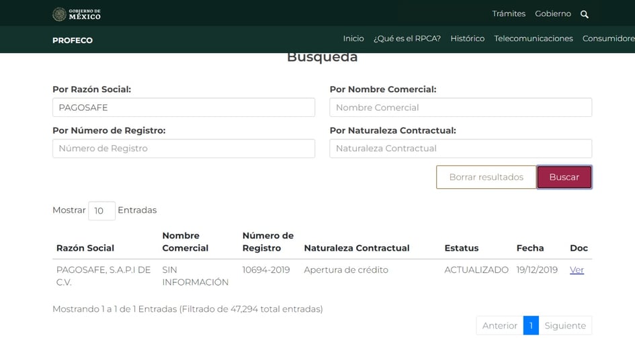Open the search magnifier icon
The height and width of the screenshot is (338, 635).
tap(584, 14)
